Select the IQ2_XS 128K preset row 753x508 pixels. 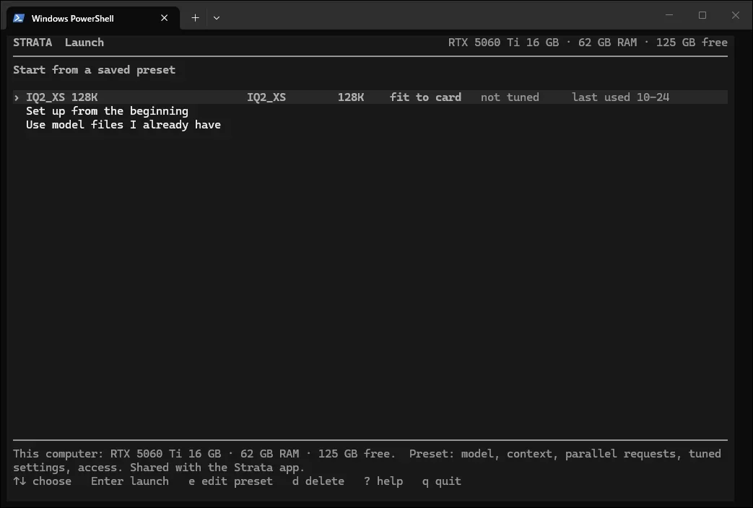click(370, 97)
